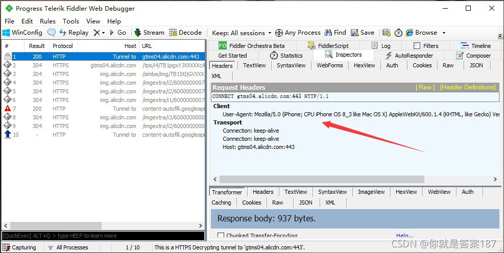Open the AutoResponder tab
Image resolution: width=504 pixels, height=253 pixels.
(x=409, y=55)
